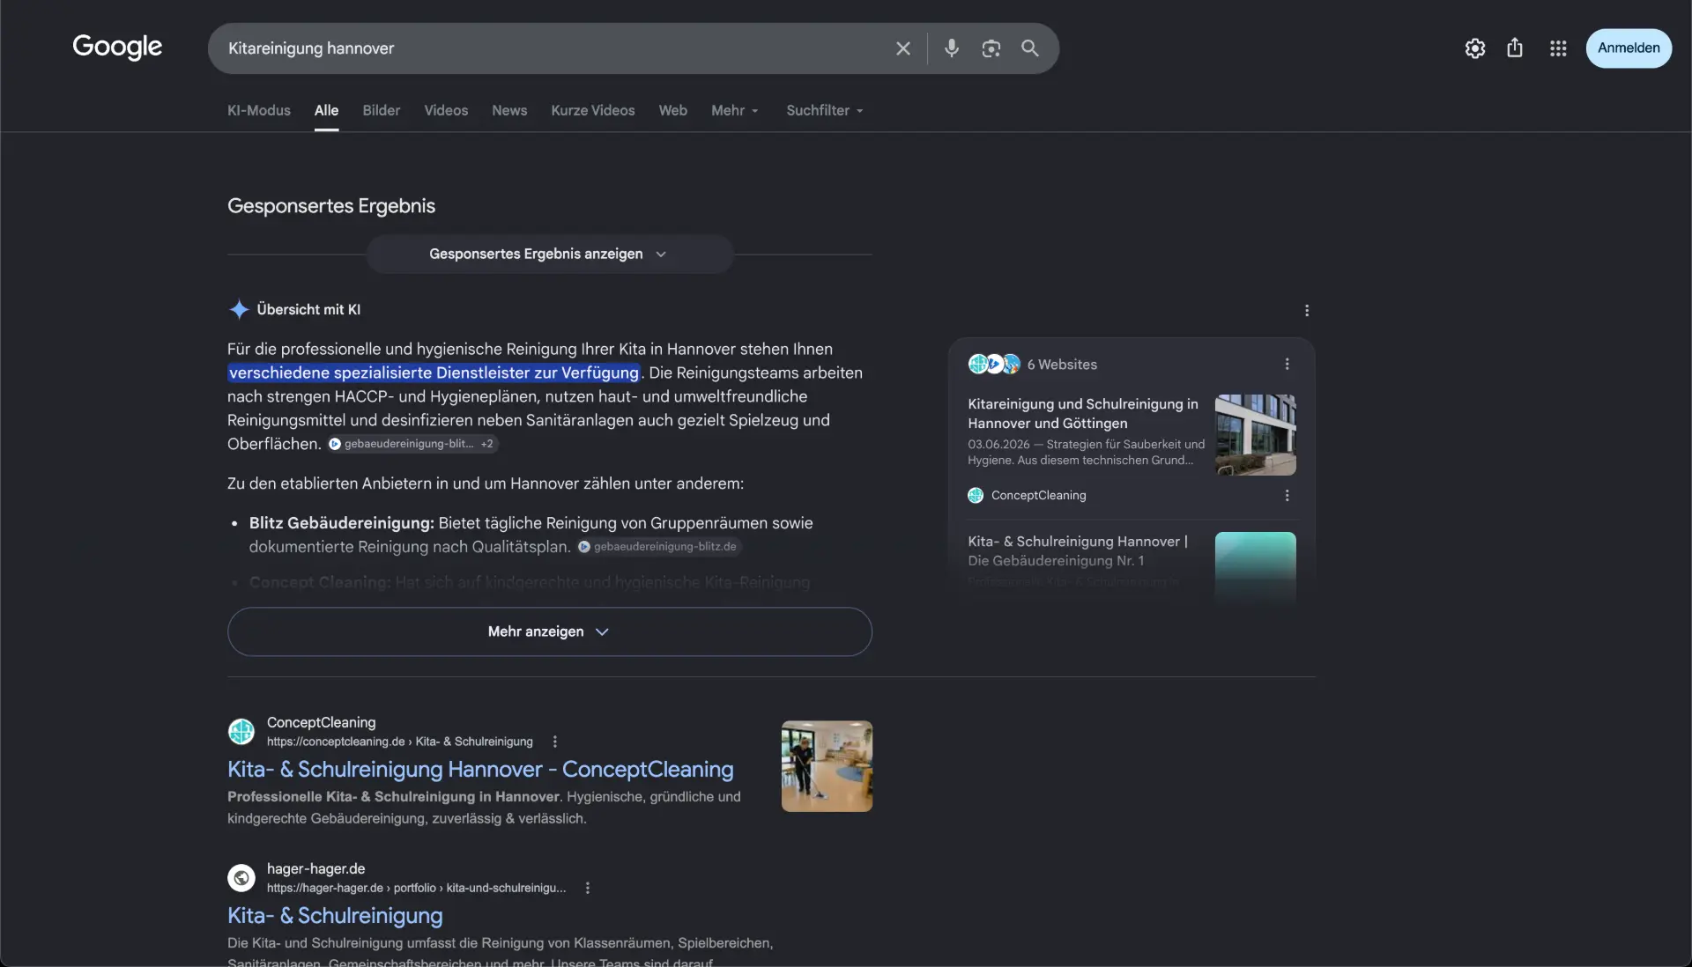Switch to the Videos tab
The width and height of the screenshot is (1692, 967).
446,110
